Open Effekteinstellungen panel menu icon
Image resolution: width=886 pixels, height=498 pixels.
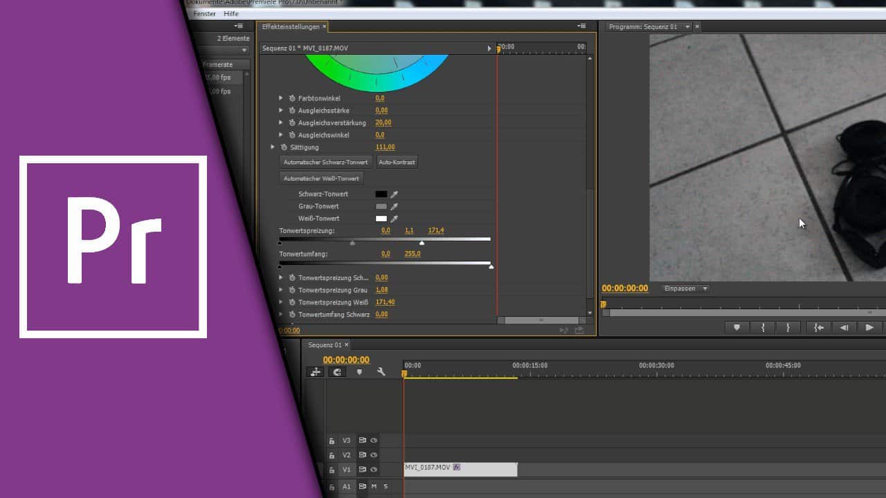point(581,26)
